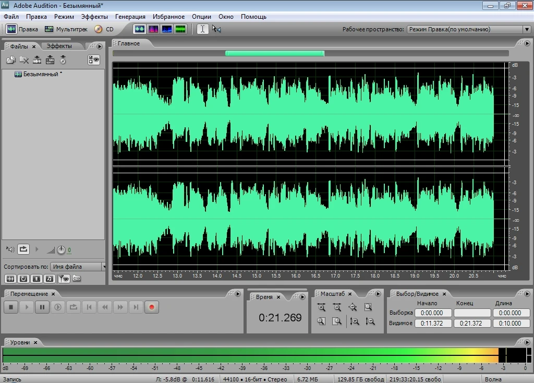
Task: Switch to CD view
Action: coord(104,29)
